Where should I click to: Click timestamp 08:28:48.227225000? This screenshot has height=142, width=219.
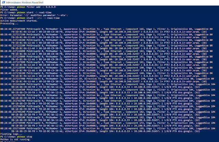coord(13,57)
